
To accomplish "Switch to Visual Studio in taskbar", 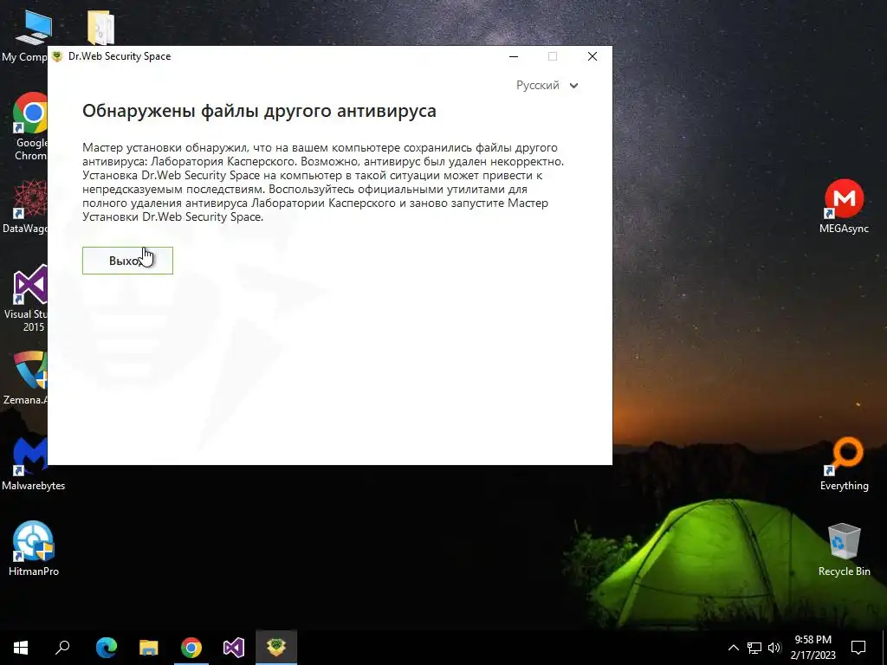I will (234, 648).
